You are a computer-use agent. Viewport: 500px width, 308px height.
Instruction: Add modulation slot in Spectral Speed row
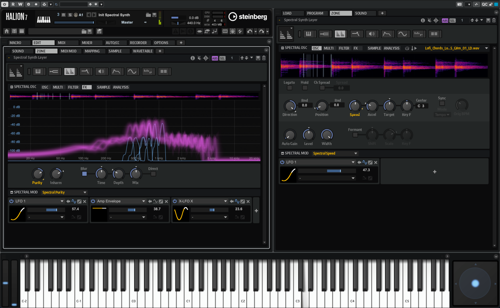[434, 172]
